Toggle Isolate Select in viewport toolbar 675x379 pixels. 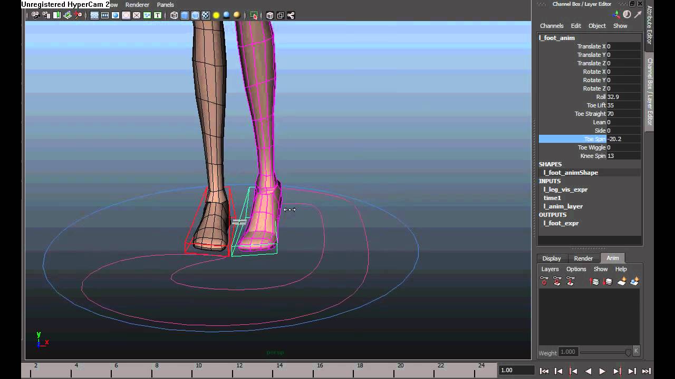click(254, 15)
